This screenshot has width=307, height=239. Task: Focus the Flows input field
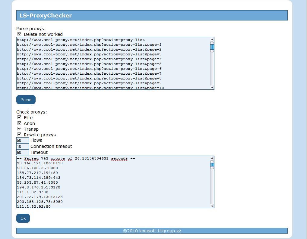(23, 140)
